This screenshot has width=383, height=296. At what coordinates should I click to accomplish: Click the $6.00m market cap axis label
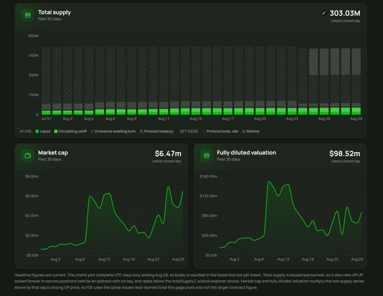tap(32, 196)
